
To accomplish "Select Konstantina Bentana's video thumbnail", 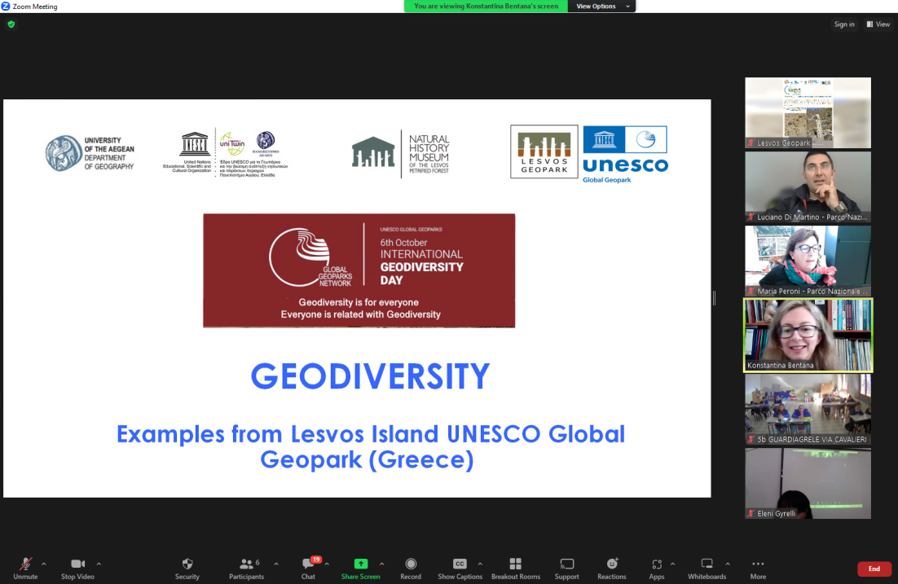I will [808, 336].
